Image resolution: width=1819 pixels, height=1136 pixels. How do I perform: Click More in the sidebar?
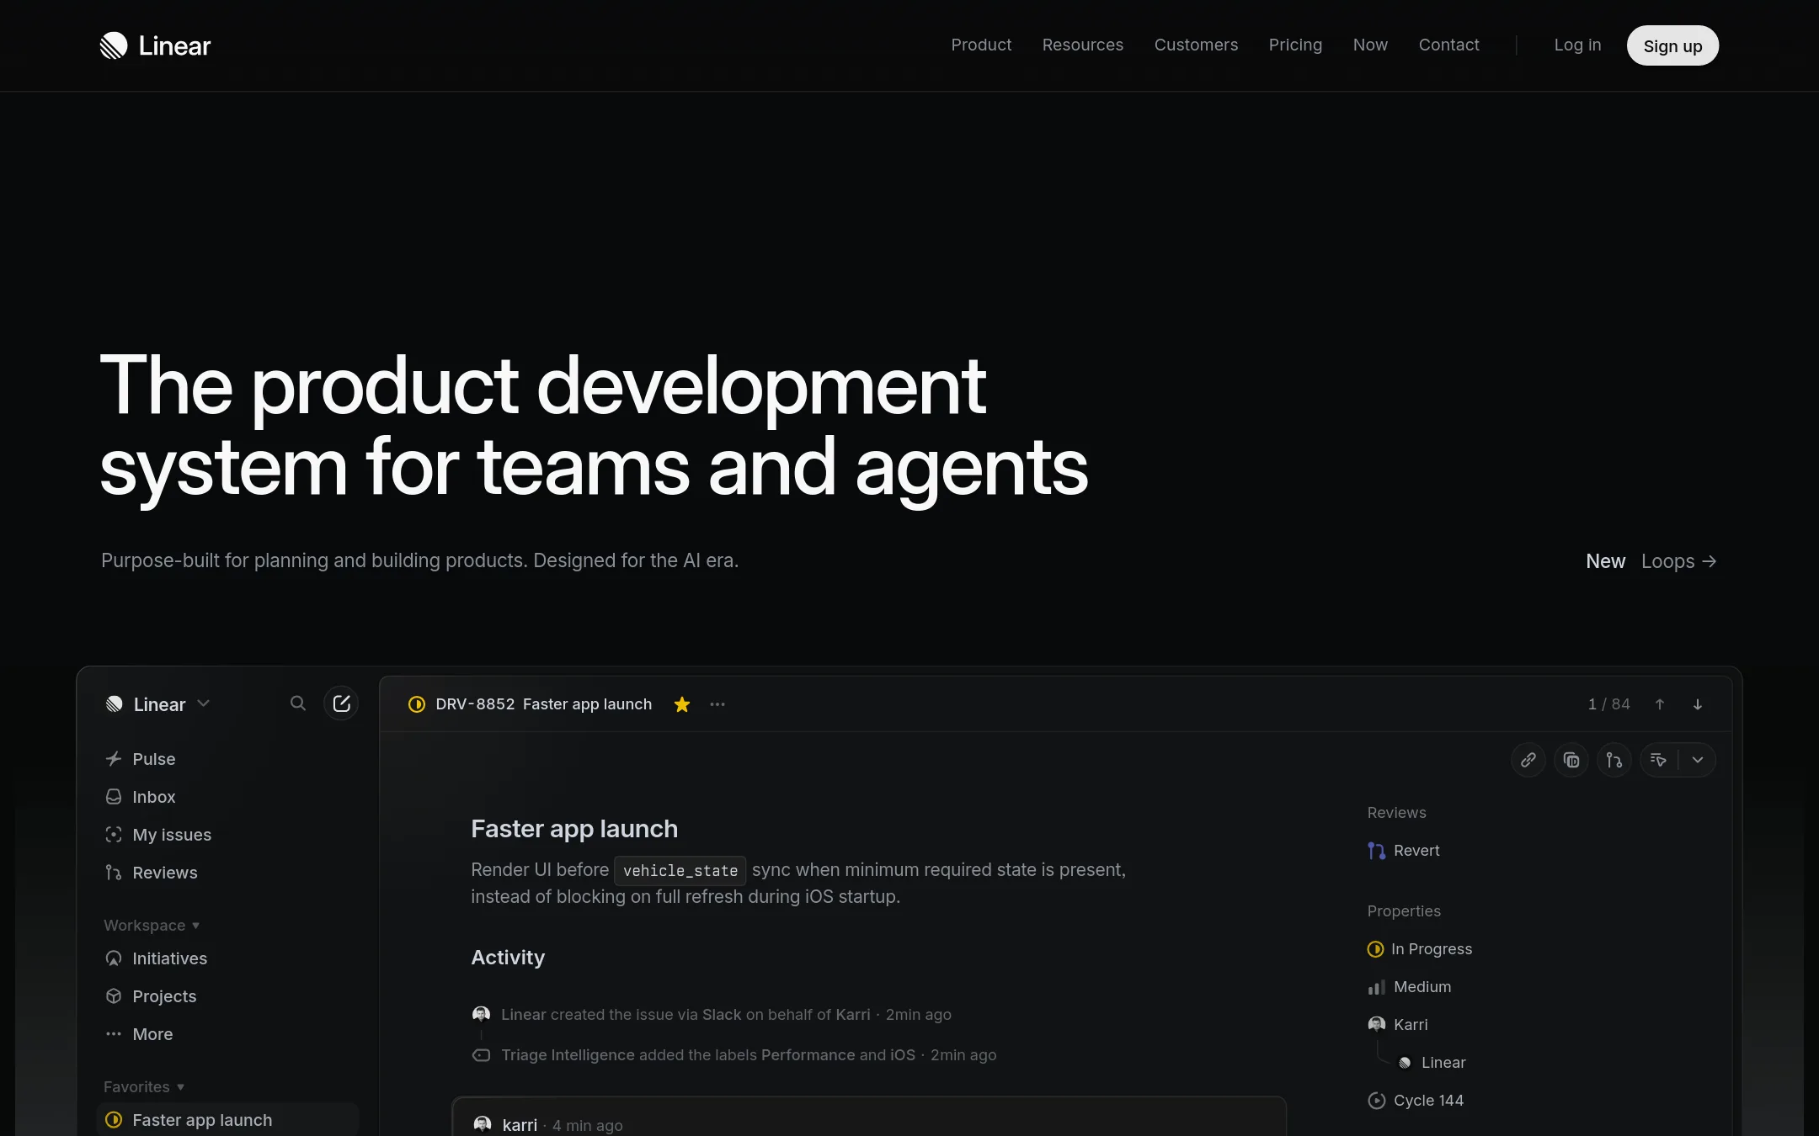[x=227, y=1034]
